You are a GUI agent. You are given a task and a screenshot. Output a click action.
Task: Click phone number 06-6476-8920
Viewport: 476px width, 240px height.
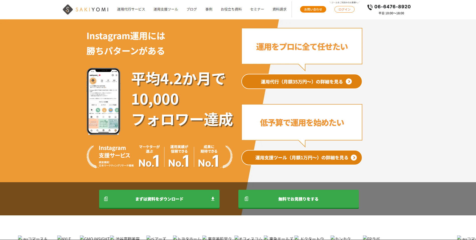click(392, 7)
